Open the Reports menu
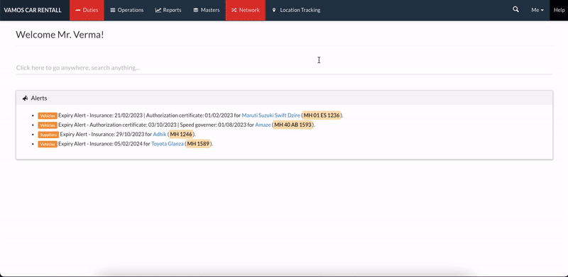Viewport: 568px width, 277px height. pyautogui.click(x=168, y=10)
